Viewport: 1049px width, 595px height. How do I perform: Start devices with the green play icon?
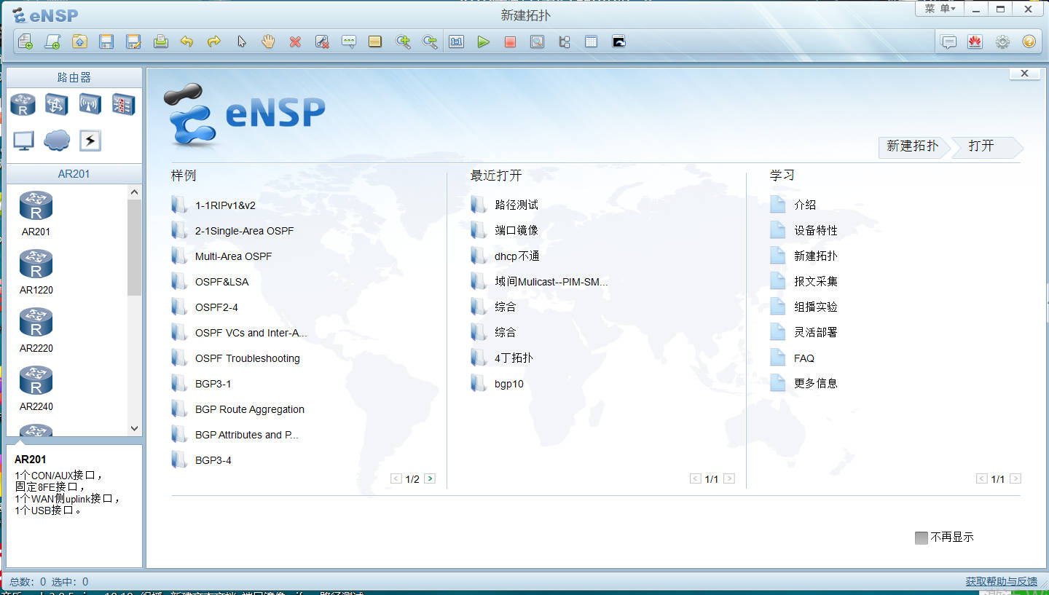coord(483,42)
